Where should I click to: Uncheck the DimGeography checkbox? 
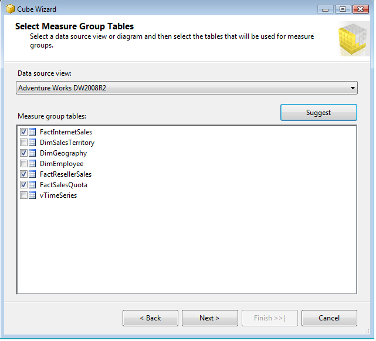pos(23,153)
